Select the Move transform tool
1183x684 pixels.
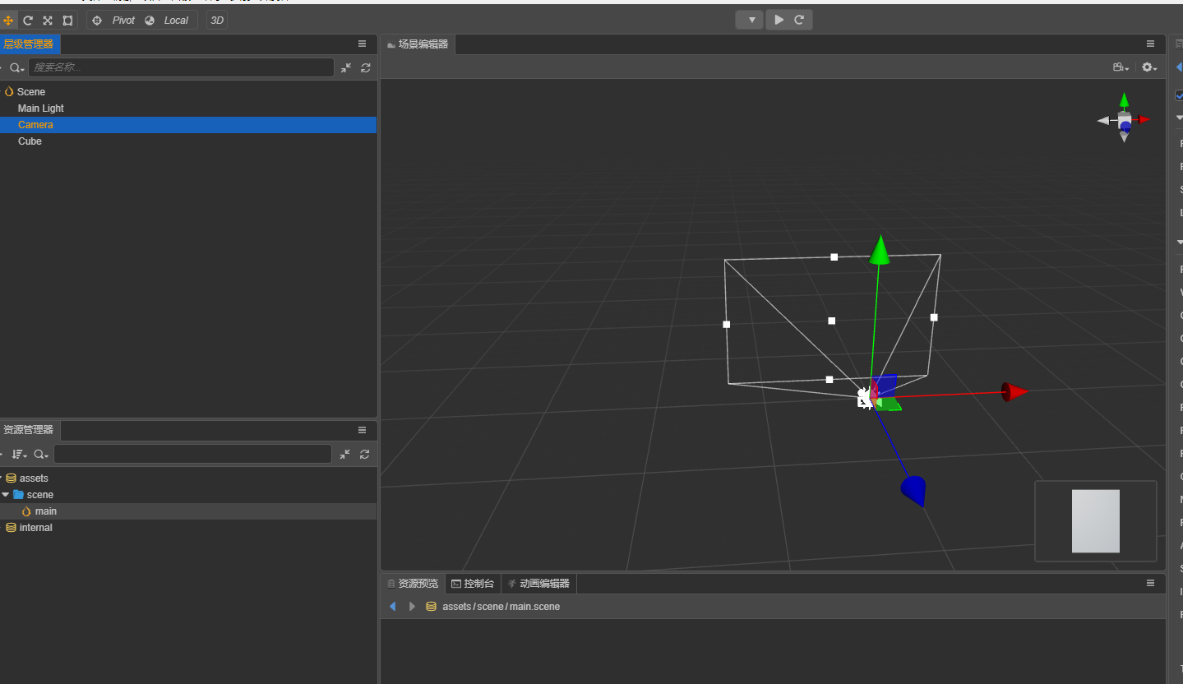8,21
